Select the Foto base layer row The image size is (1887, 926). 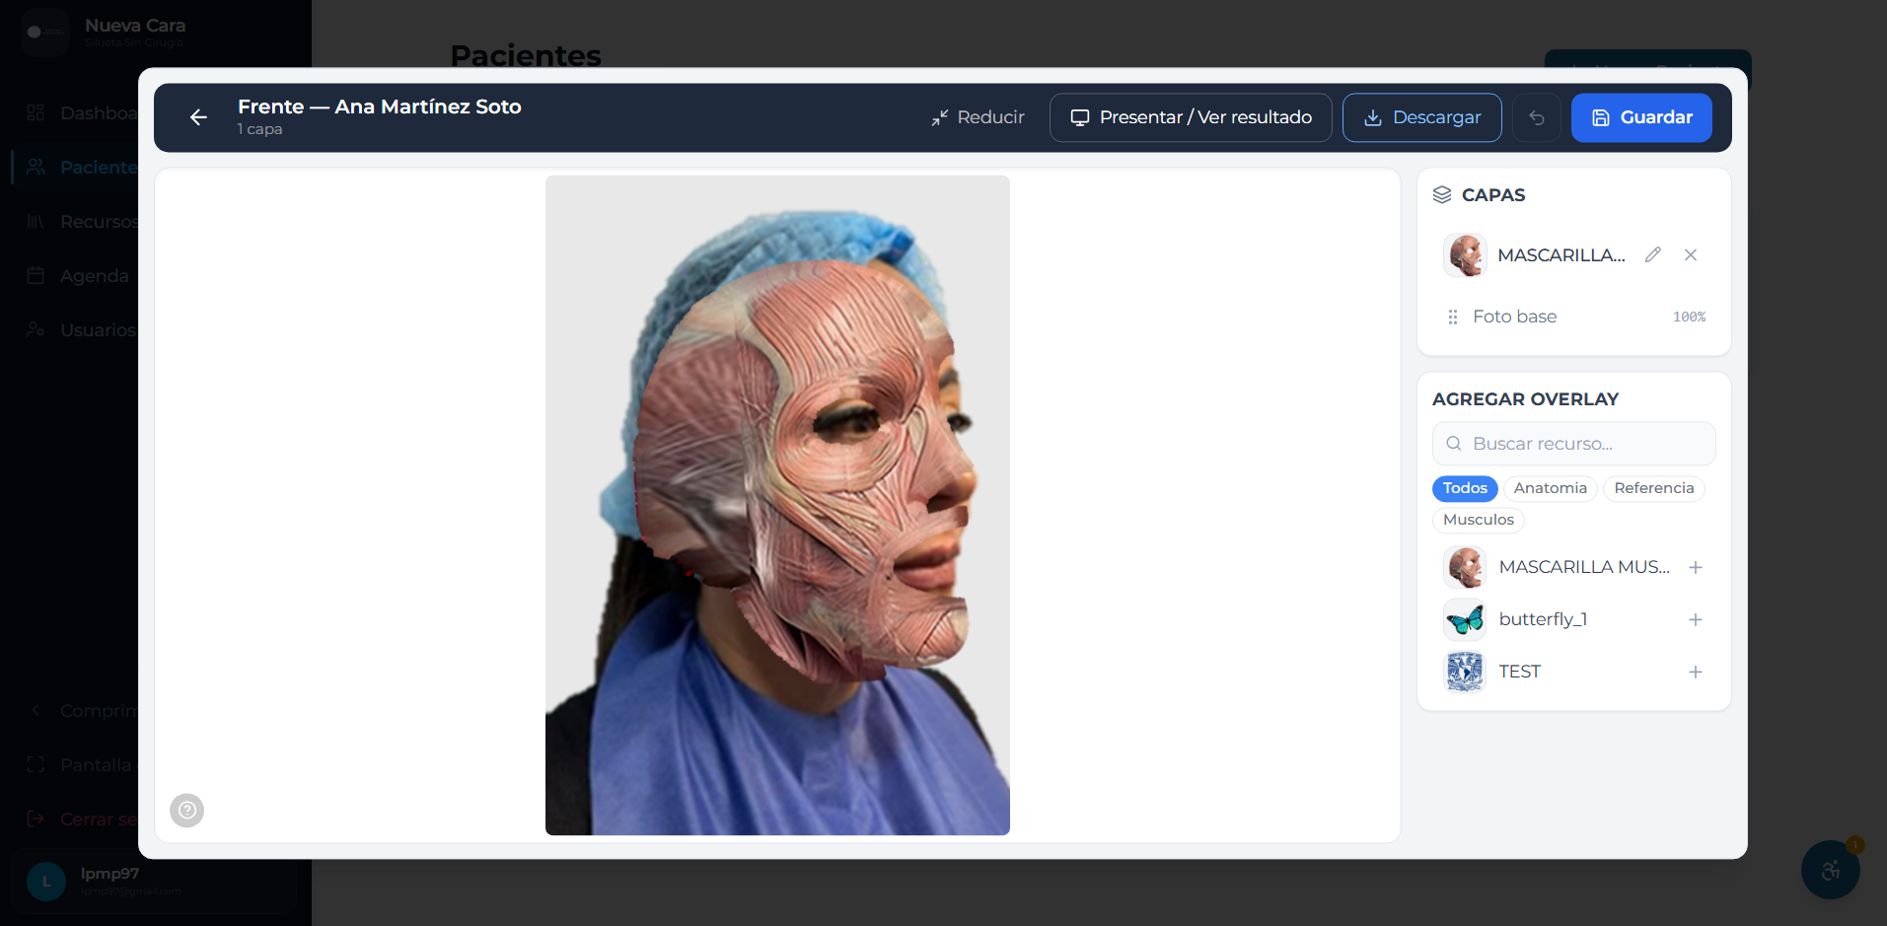pos(1574,317)
